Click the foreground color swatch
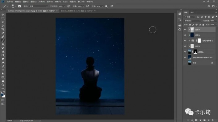 (2, 95)
